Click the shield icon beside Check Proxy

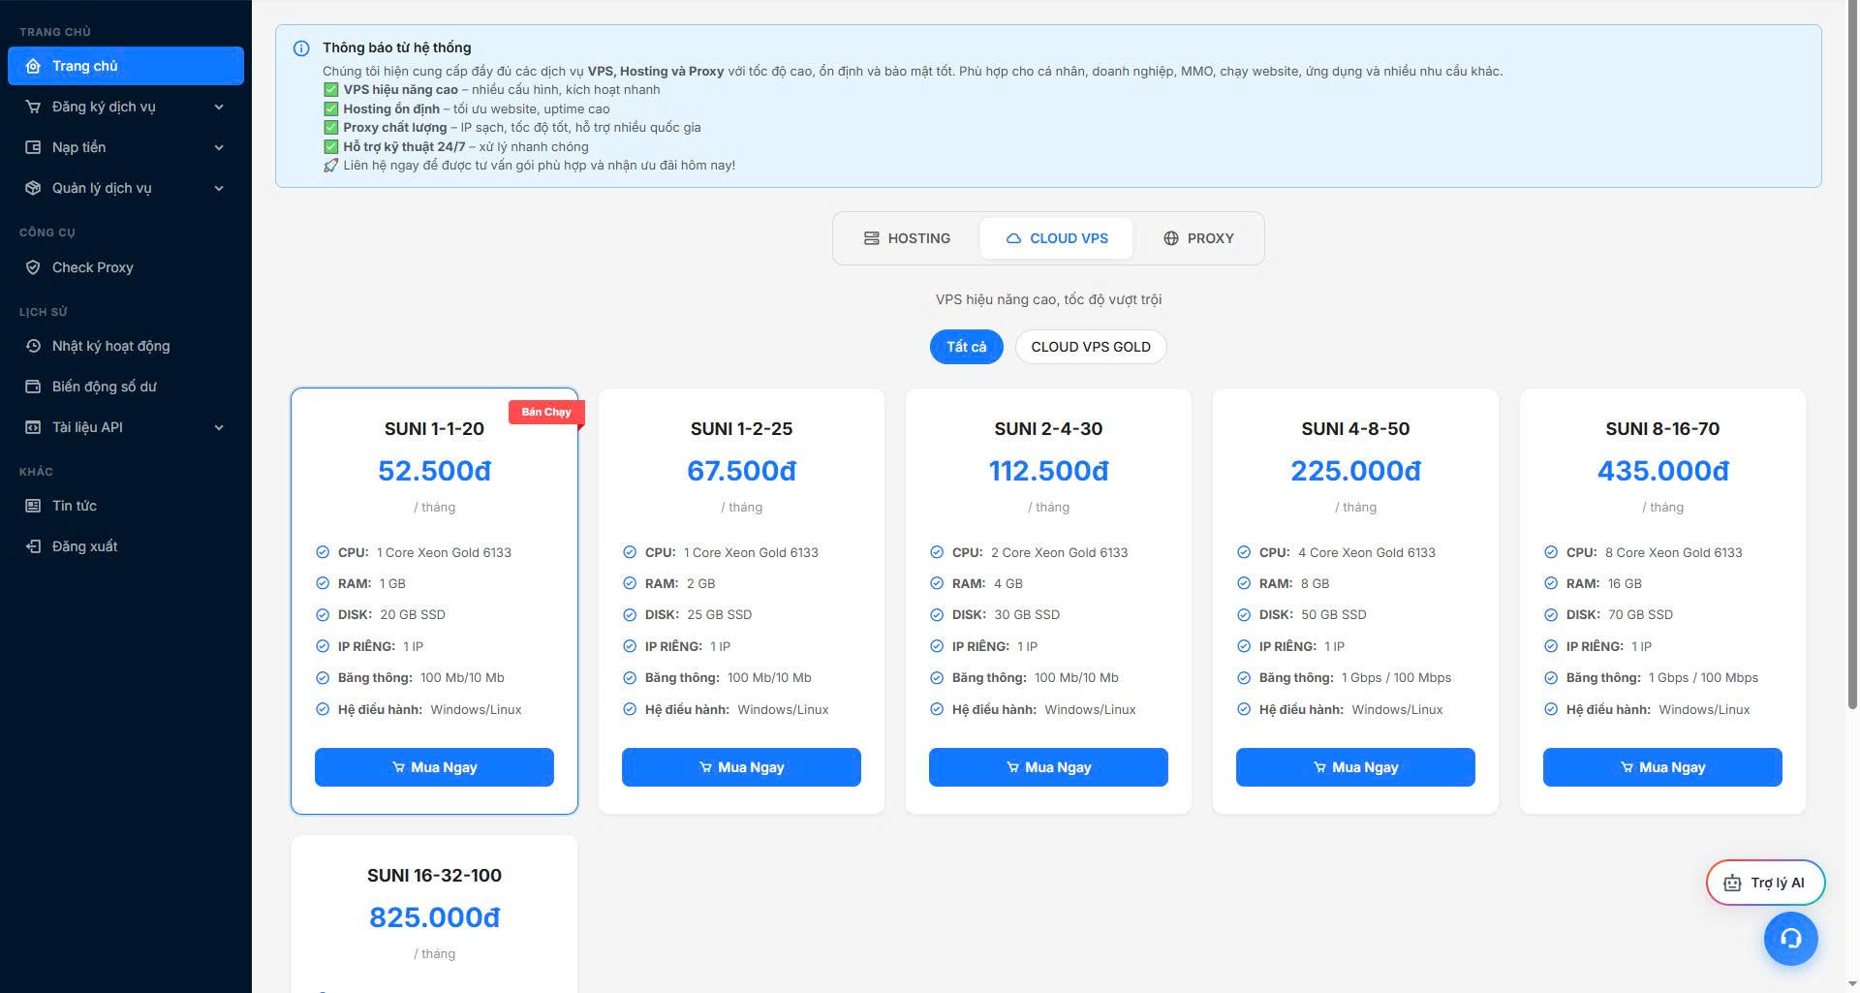(x=33, y=267)
